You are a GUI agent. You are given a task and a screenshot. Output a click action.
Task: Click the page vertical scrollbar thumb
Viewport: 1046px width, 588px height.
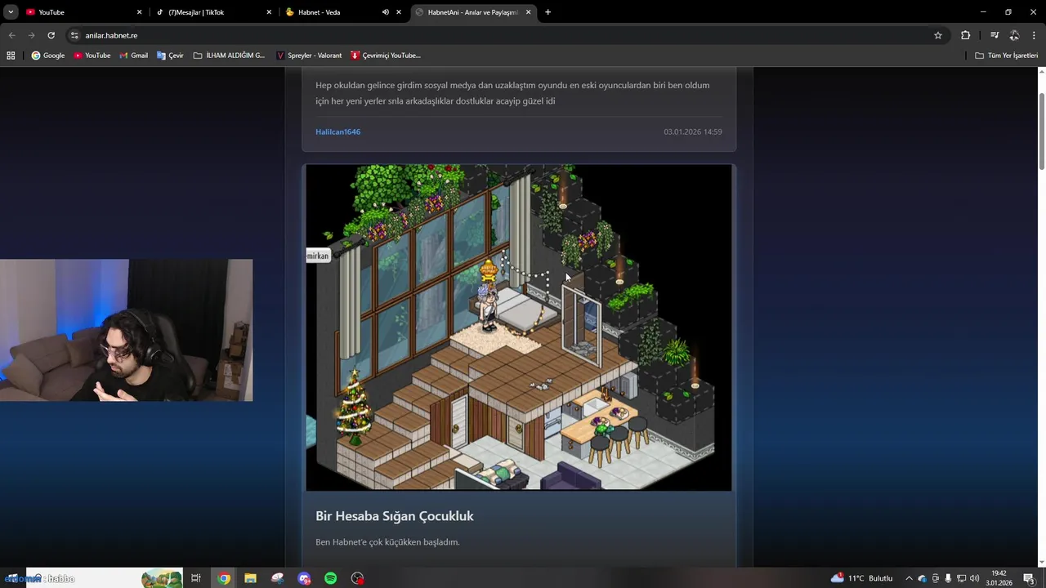1041,132
